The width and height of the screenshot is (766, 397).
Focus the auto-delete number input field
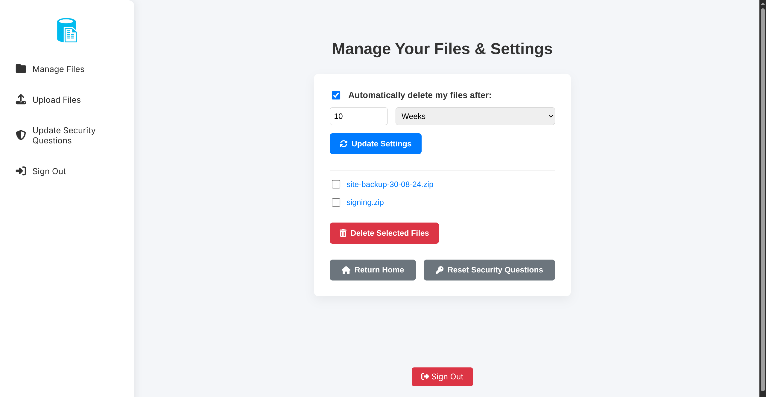click(x=358, y=116)
